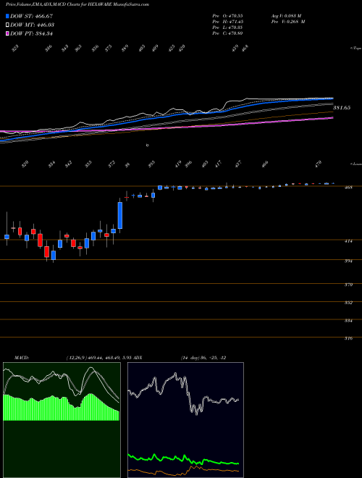Click the Avg V: 0.083 M volume text
The image size is (362, 478).
point(286,15)
